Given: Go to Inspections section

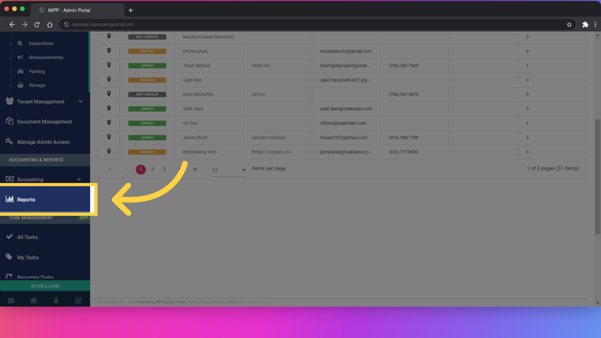Looking at the screenshot, I should [x=41, y=43].
